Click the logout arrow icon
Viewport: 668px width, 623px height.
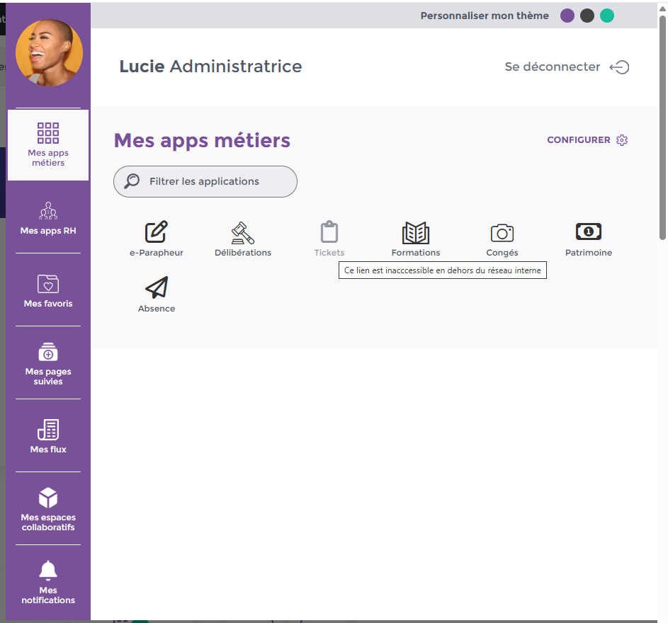(x=619, y=67)
